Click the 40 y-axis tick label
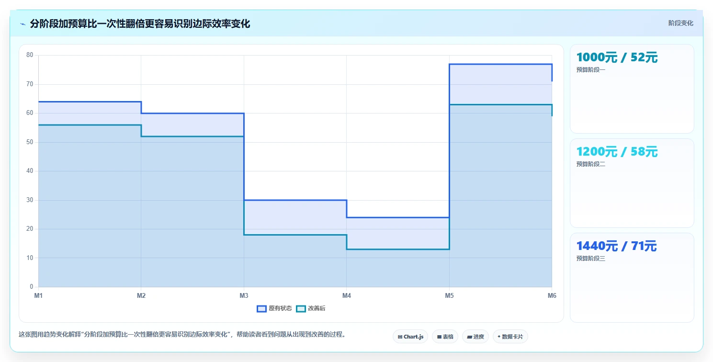This screenshot has width=713, height=362. click(x=30, y=171)
